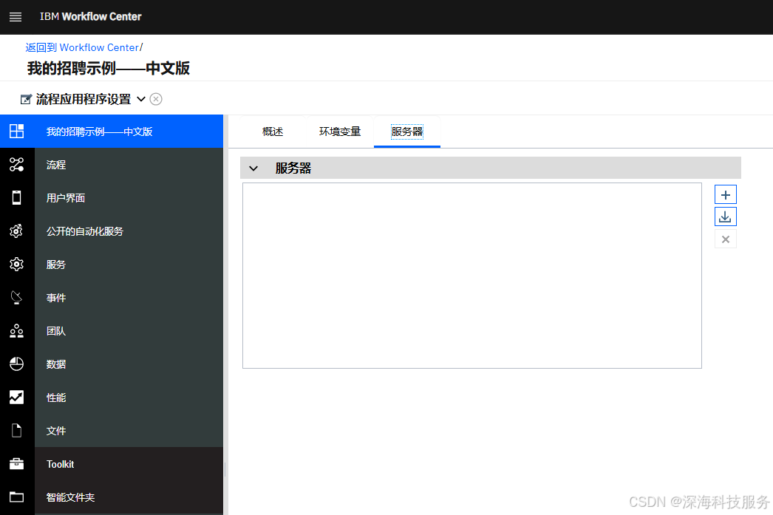Image resolution: width=773 pixels, height=515 pixels.
Task: Click the process app dashboard grid icon
Action: [x=17, y=131]
